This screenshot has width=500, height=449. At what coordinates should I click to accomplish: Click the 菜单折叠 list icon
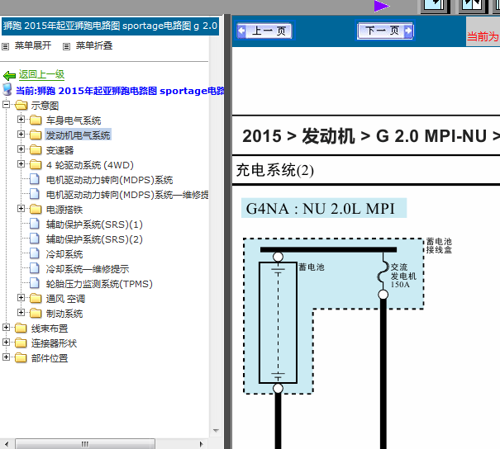pyautogui.click(x=66, y=47)
